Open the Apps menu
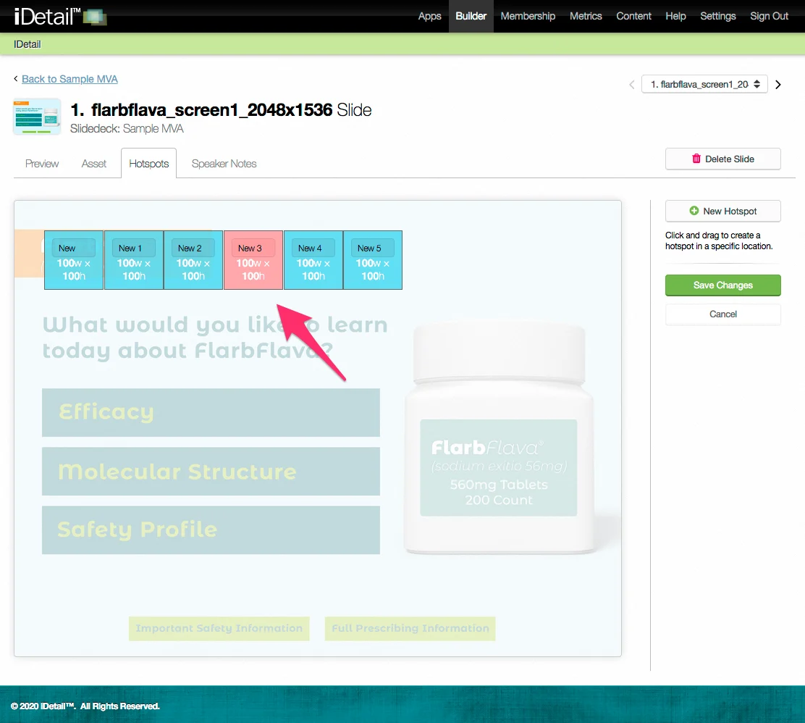Screen dimensions: 805x723 430,17
